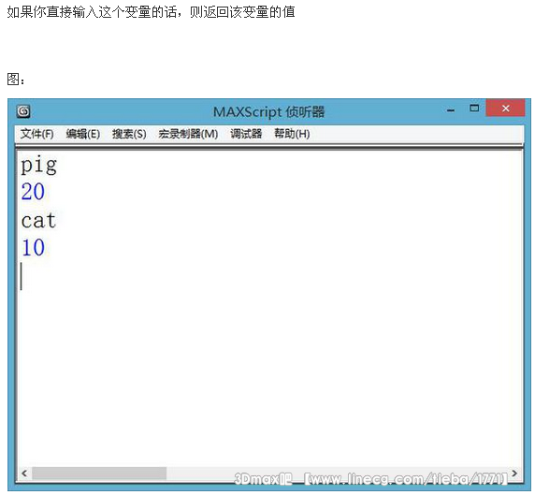535x495 pixels.
Task: Open the 宏录制器(M) menu
Action: 188,134
